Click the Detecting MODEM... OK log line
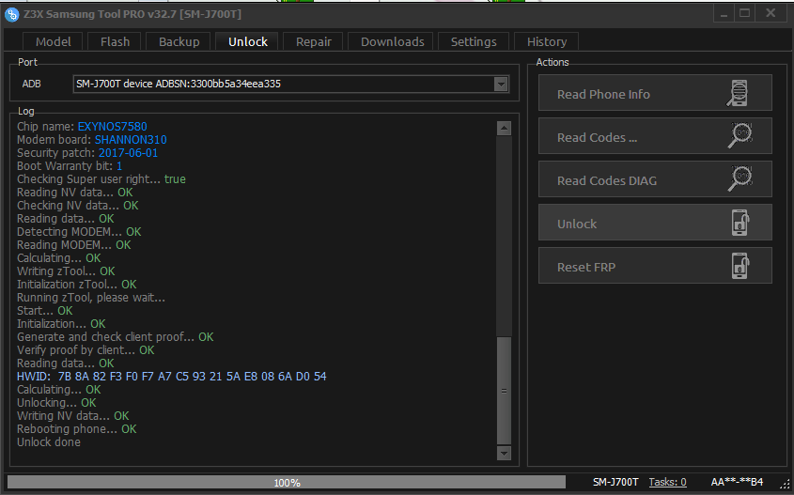This screenshot has width=794, height=495. (79, 232)
